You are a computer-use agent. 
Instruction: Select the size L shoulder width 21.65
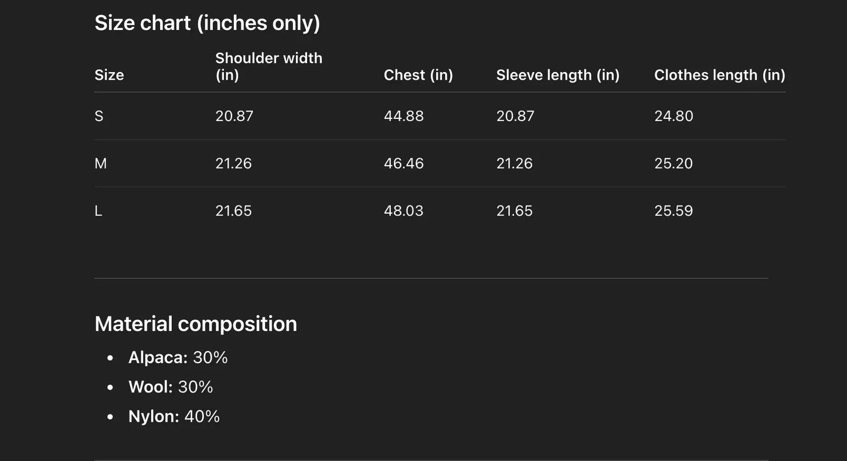[233, 211]
